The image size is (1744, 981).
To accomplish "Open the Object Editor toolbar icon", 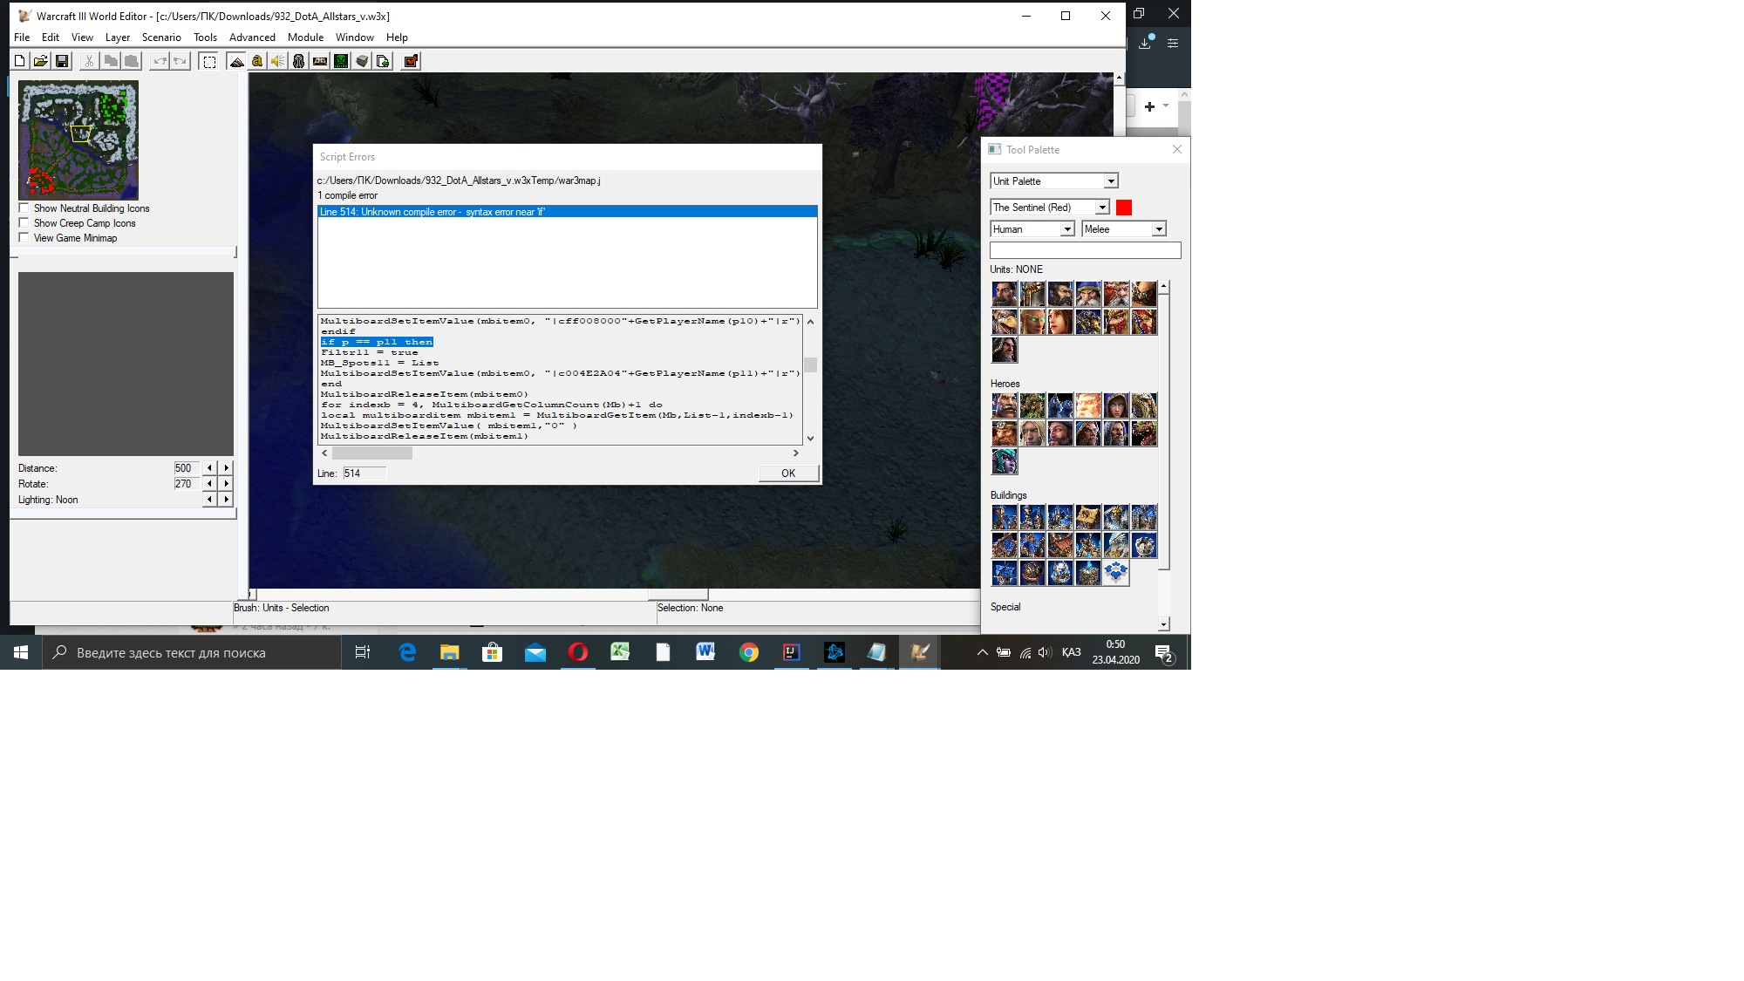I will click(299, 61).
